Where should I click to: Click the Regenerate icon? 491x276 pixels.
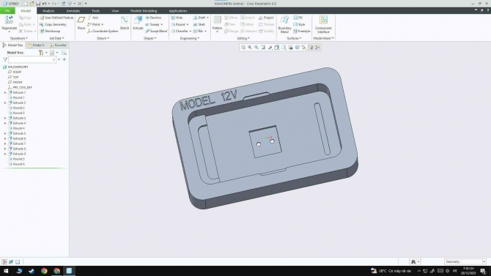coord(9,20)
